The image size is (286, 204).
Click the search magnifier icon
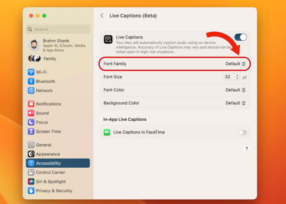[x=30, y=29]
